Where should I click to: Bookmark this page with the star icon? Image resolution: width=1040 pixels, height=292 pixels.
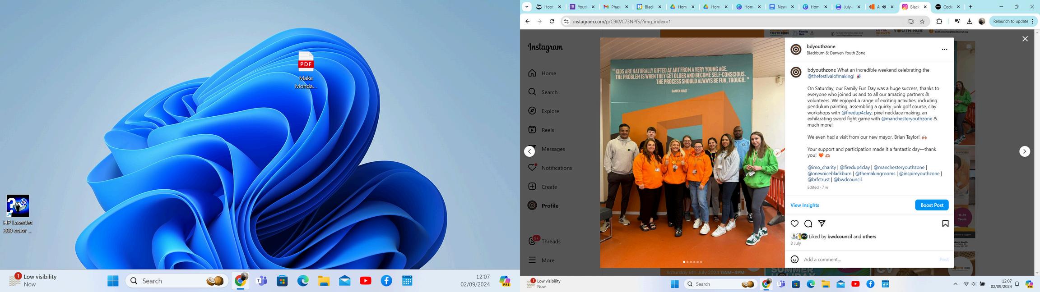click(x=922, y=21)
